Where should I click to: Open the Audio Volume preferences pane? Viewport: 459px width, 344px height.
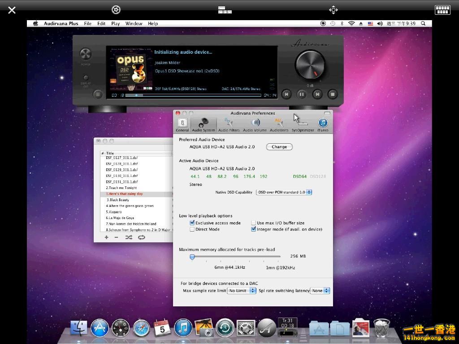coord(255,125)
